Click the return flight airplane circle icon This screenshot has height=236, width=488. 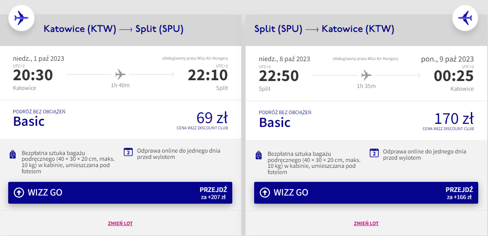click(x=465, y=18)
